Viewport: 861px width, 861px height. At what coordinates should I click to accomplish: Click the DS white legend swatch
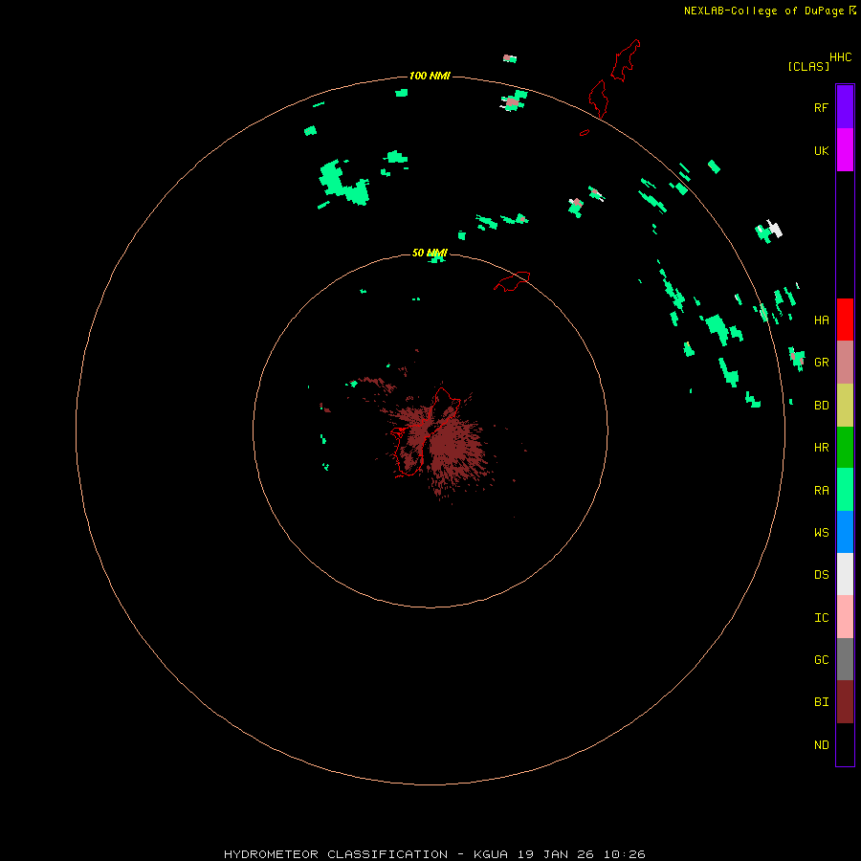point(845,574)
